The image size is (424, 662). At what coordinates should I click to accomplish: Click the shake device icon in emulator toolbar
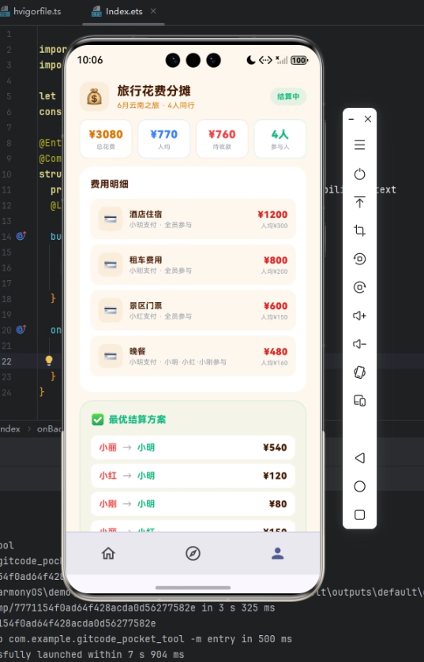coord(359,372)
